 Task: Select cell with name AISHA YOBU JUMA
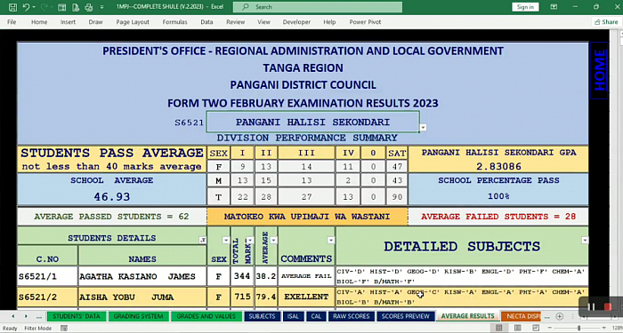point(142,297)
